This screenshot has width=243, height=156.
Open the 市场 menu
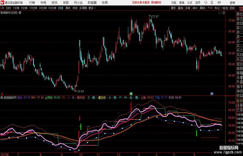point(43,3)
